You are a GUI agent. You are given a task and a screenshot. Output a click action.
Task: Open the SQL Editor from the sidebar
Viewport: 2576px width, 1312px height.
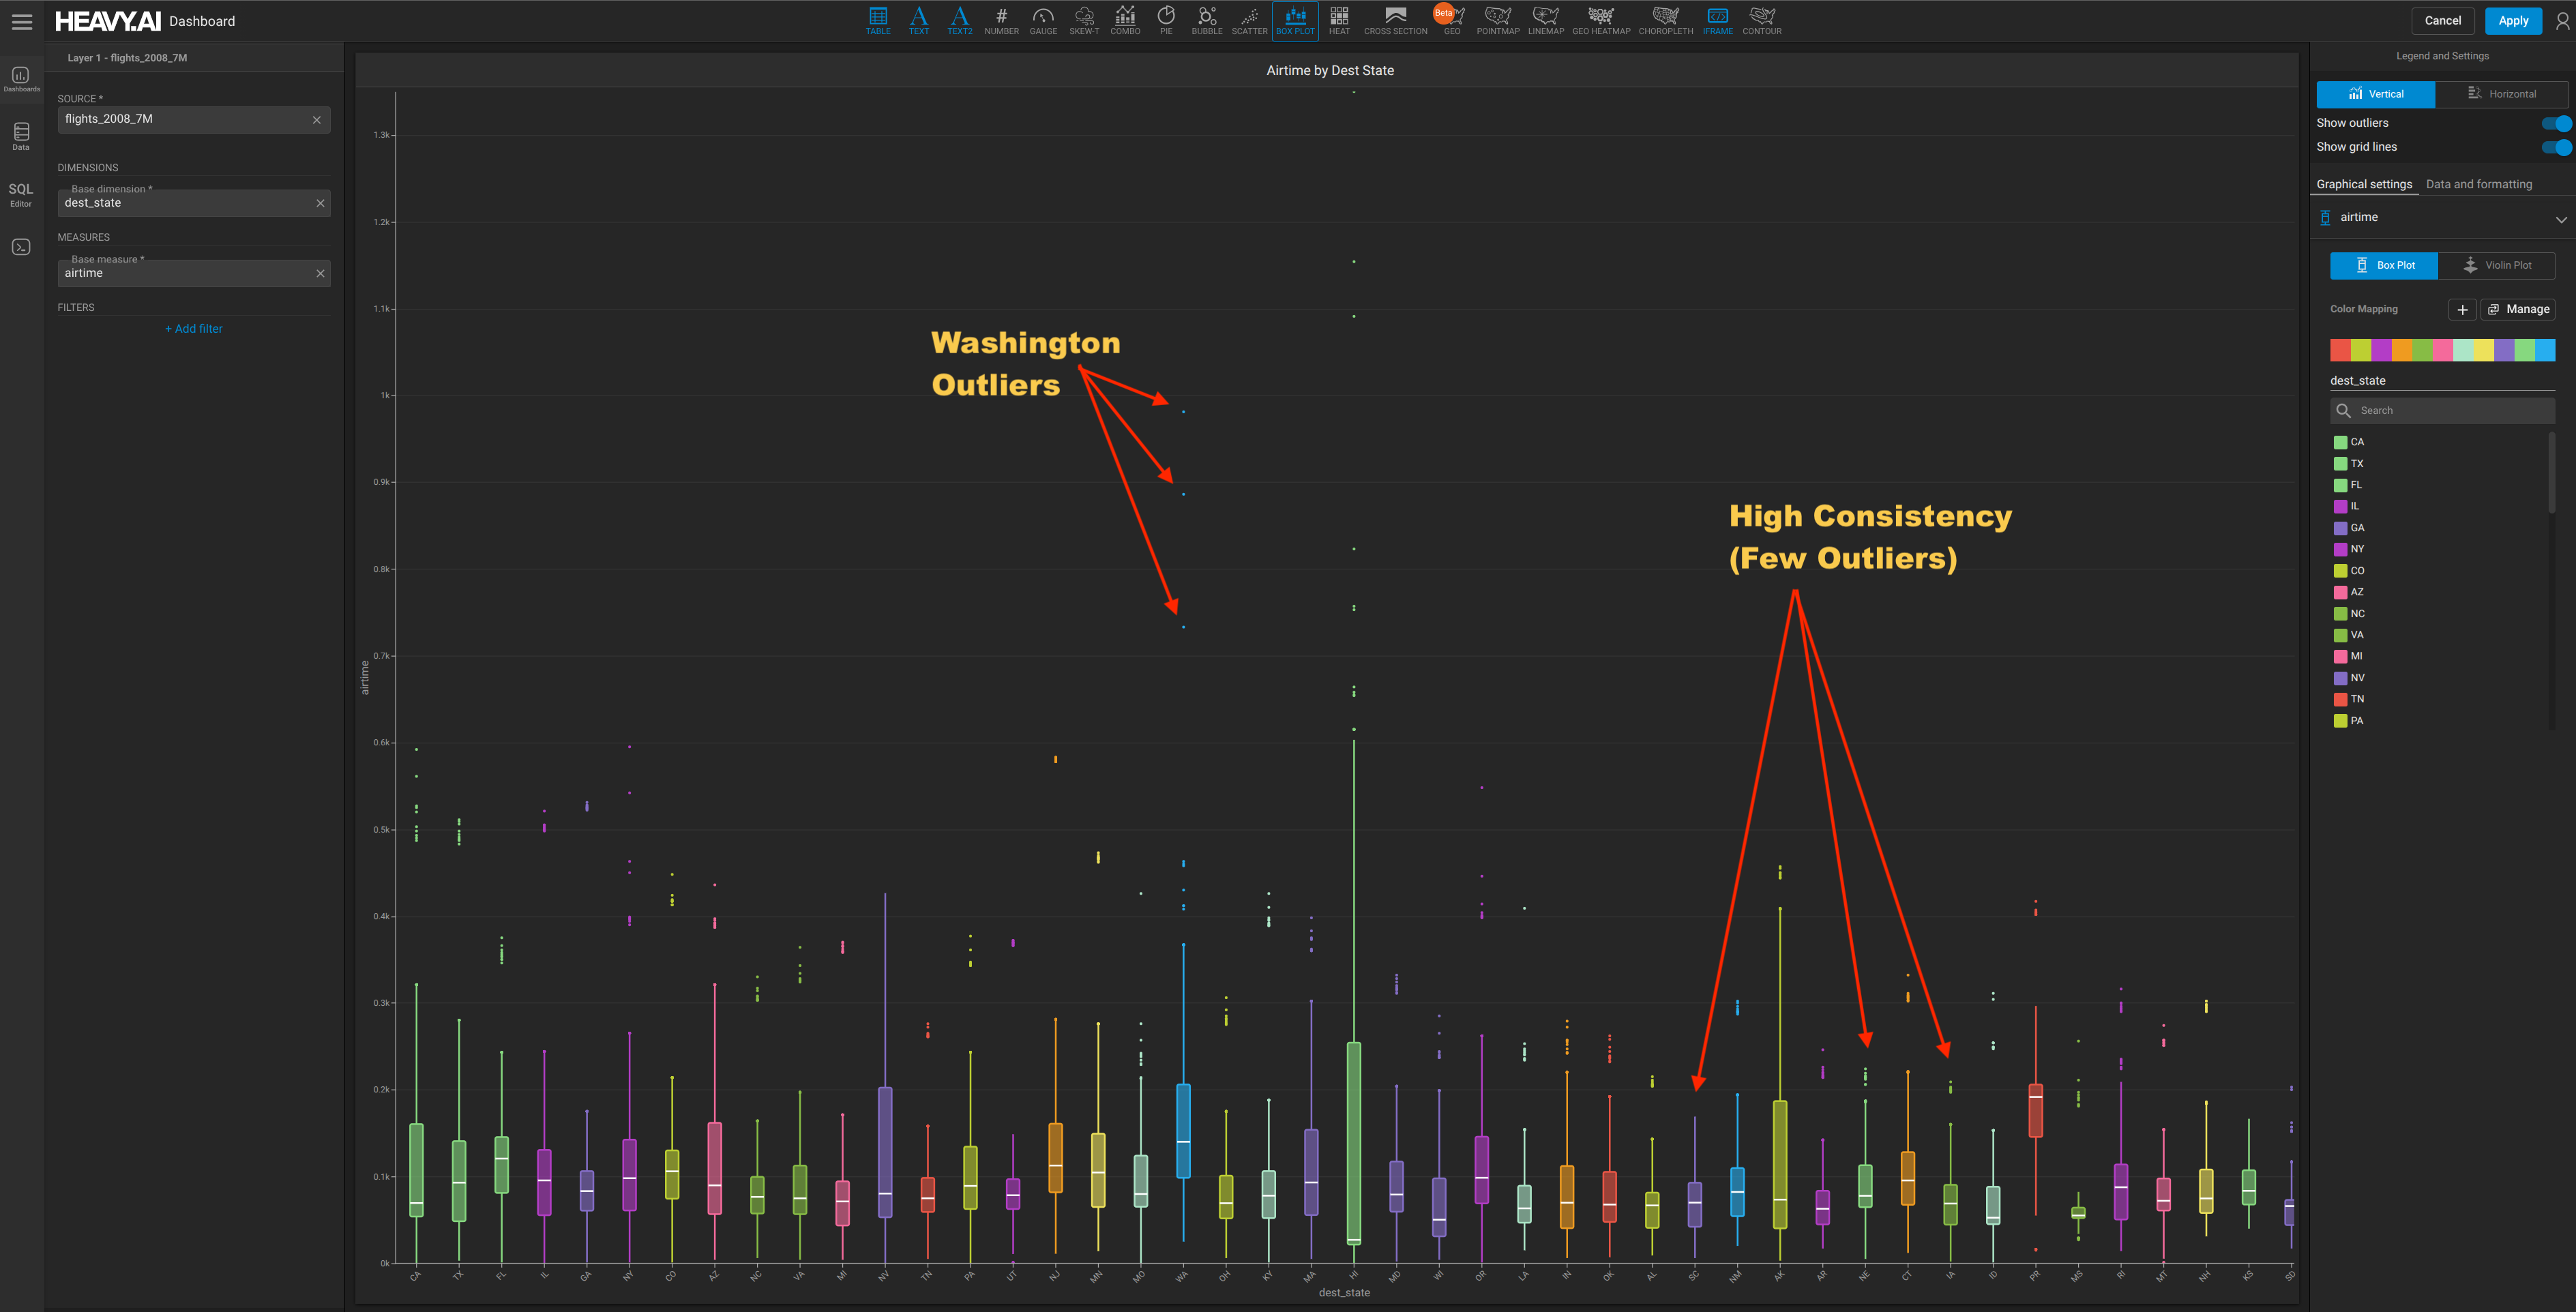click(x=20, y=195)
